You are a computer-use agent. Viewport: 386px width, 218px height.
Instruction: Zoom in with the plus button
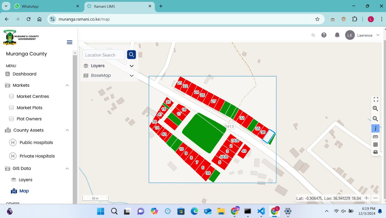tap(366, 198)
